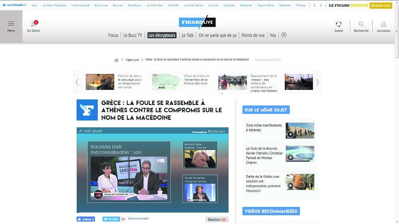Expand more categories with plus icon
Image resolution: width=399 pixels, height=224 pixels.
pos(284,35)
